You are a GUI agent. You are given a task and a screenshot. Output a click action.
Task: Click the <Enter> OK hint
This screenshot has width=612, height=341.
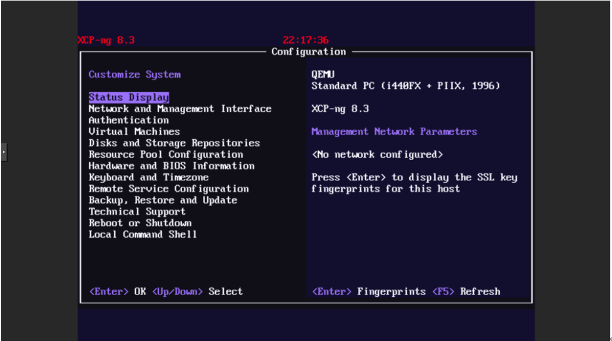117,291
